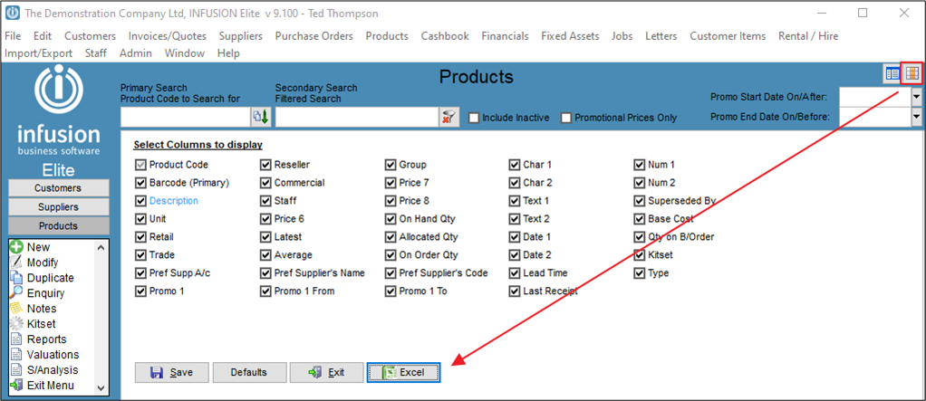926x401 pixels.
Task: Toggle the Price 7 checkbox
Action: point(390,183)
